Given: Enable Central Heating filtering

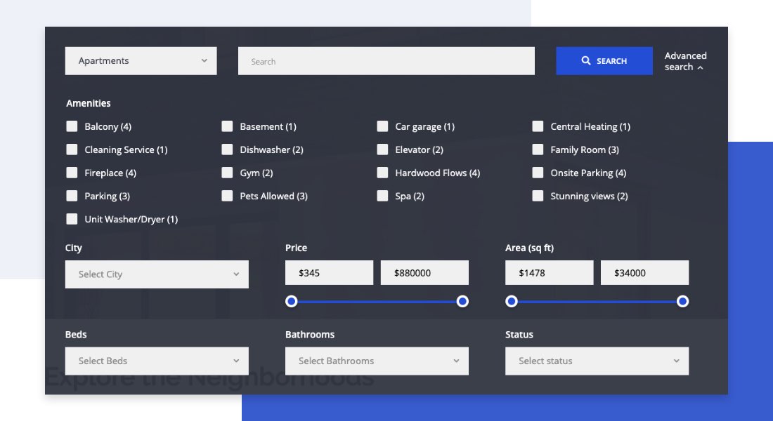Looking at the screenshot, I should (538, 126).
